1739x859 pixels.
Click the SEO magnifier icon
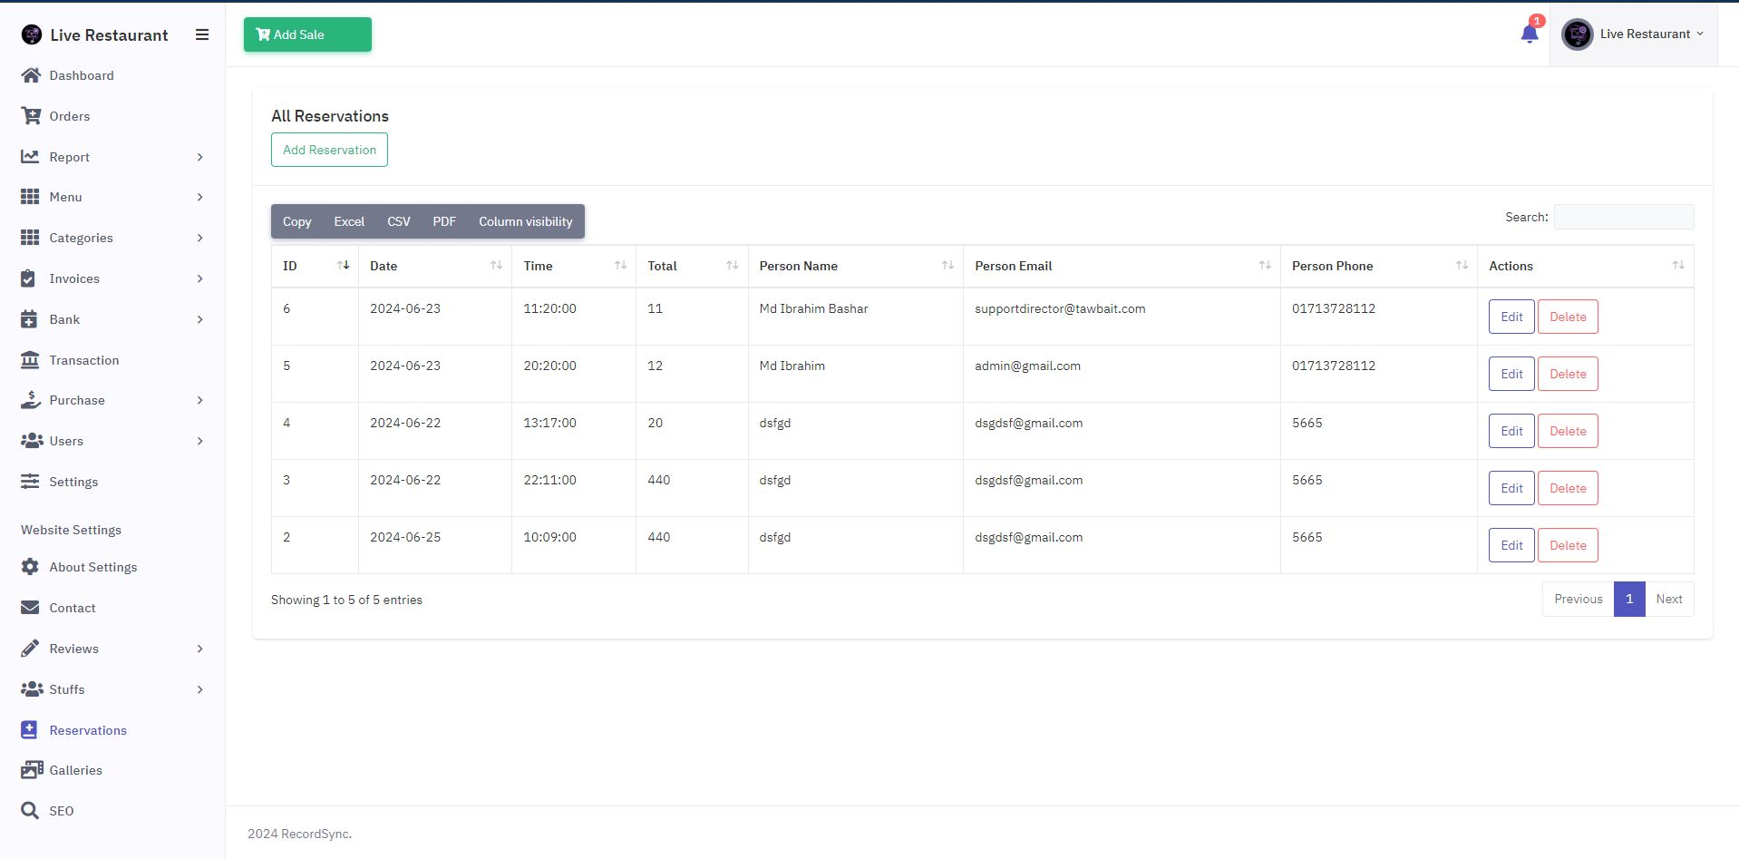[30, 811]
